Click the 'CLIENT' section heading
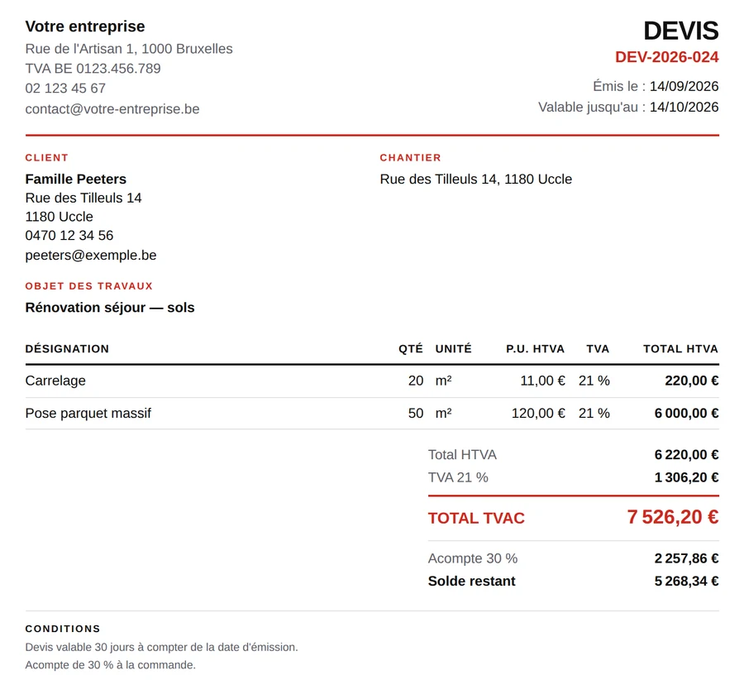This screenshot has width=744, height=680. [47, 158]
